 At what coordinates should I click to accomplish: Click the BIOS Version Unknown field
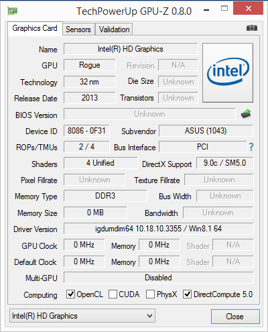coord(149,114)
